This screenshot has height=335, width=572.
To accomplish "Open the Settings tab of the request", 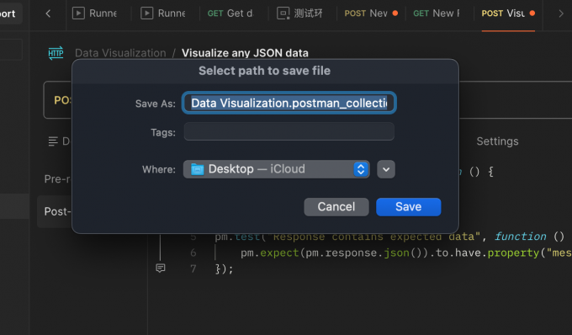I will [498, 141].
